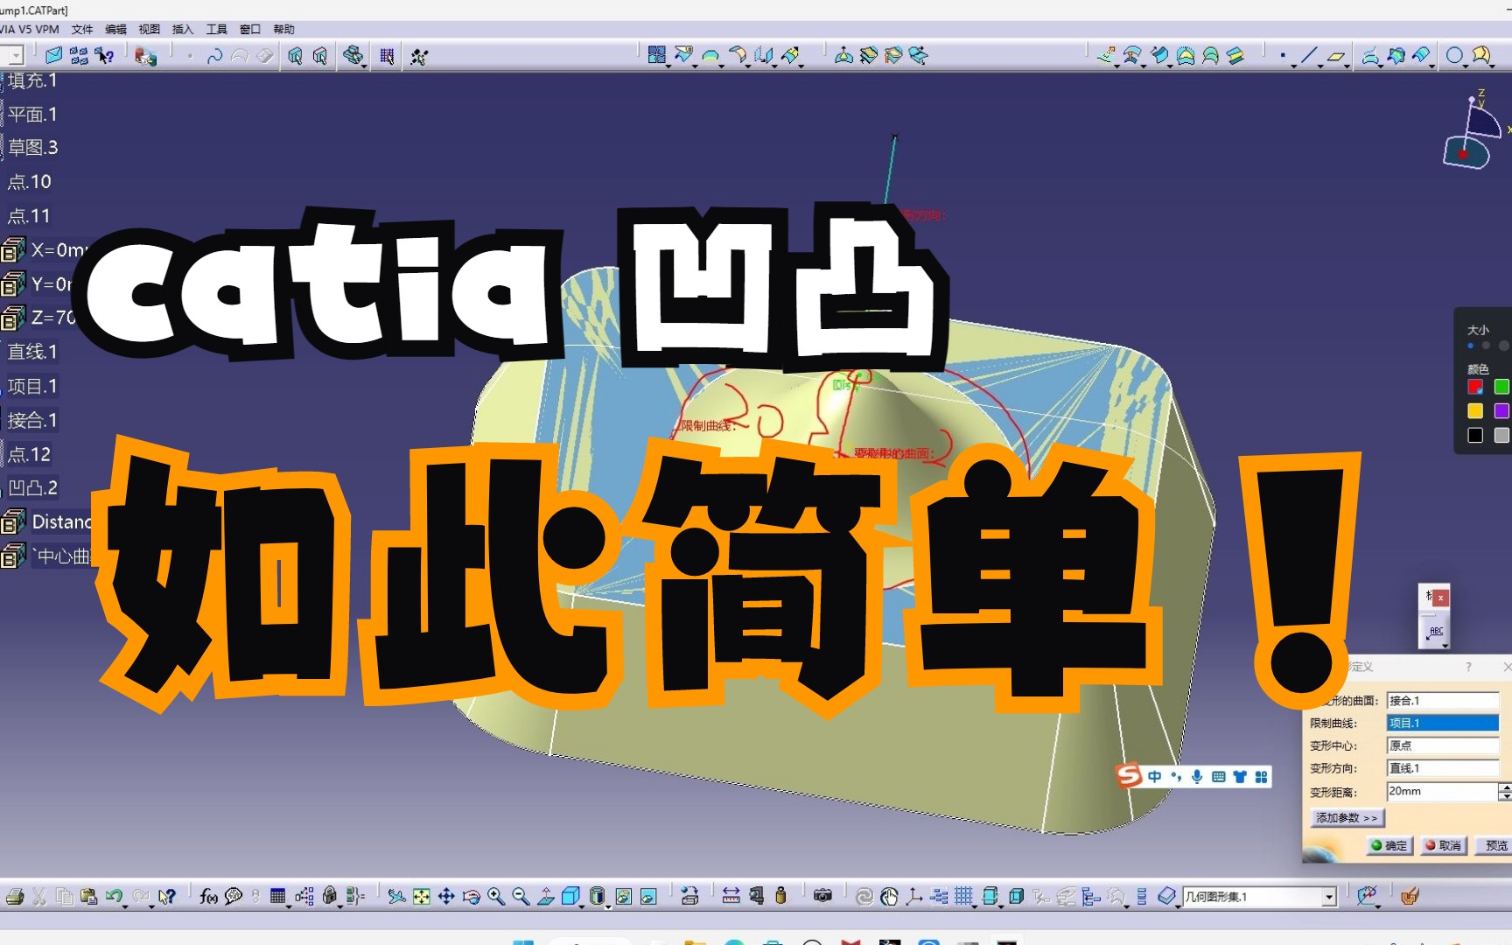The height and width of the screenshot is (945, 1512).
Task: Click the Fly mode airplane icon
Action: (x=396, y=896)
